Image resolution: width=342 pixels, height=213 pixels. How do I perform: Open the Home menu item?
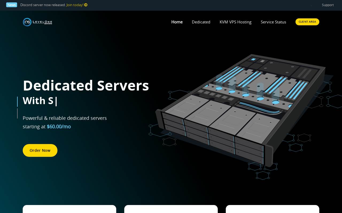click(x=177, y=22)
